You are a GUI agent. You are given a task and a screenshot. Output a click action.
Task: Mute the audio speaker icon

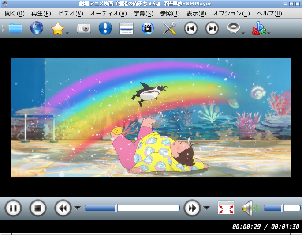[250, 208]
